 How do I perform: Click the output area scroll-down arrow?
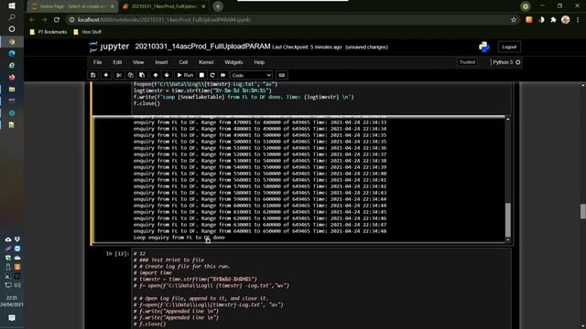508,239
